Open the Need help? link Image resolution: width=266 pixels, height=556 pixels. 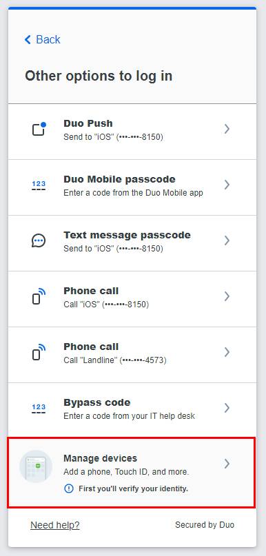tap(55, 525)
